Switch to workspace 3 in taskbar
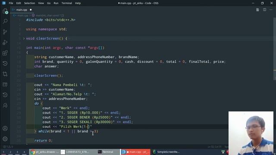The height and width of the screenshot is (155, 276). tap(17, 152)
